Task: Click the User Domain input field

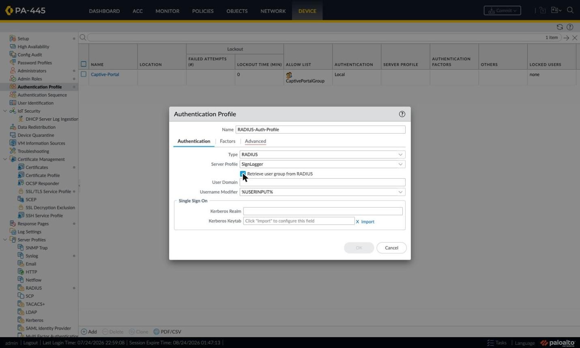Action: (322, 182)
